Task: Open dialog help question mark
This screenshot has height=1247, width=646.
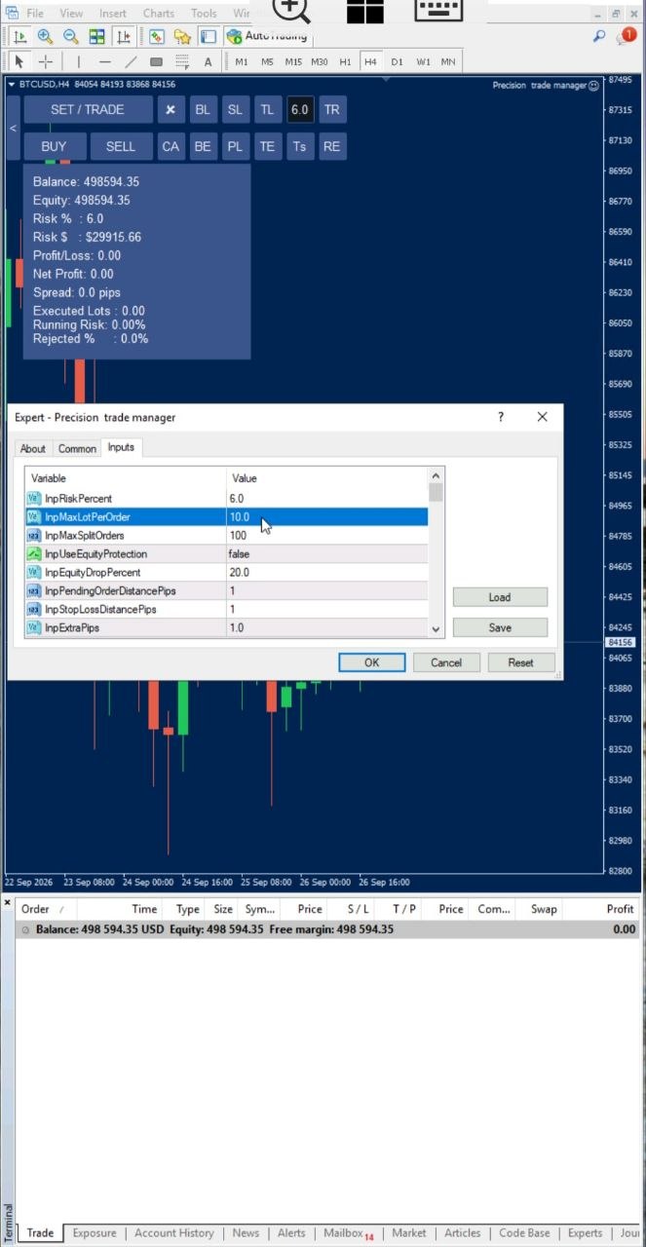Action: pos(501,417)
